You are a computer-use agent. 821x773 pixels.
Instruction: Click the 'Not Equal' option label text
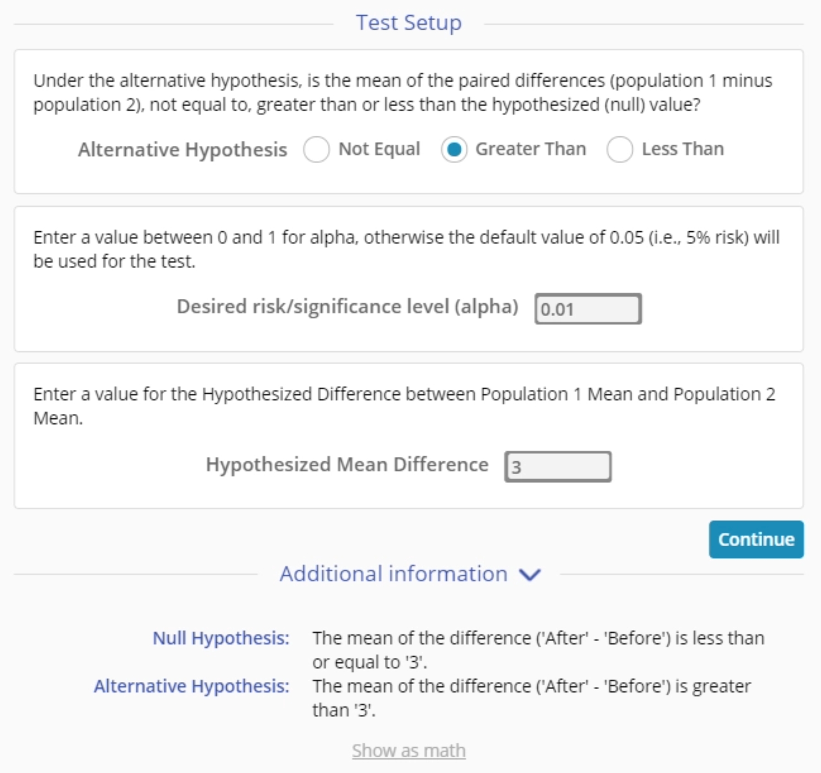coord(379,149)
